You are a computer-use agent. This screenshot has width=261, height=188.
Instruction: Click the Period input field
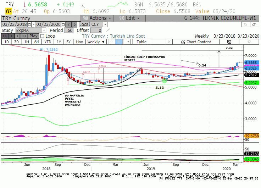tap(68, 30)
